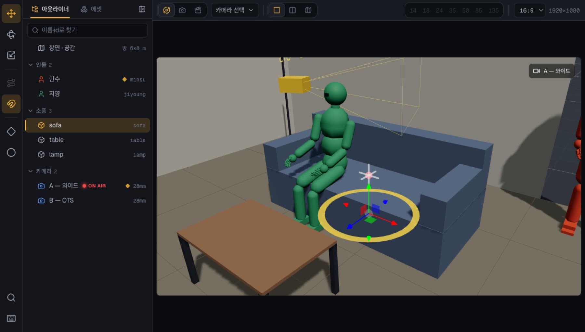Switch to orbit free-view mode
Image resolution: width=585 pixels, height=332 pixels.
167,10
